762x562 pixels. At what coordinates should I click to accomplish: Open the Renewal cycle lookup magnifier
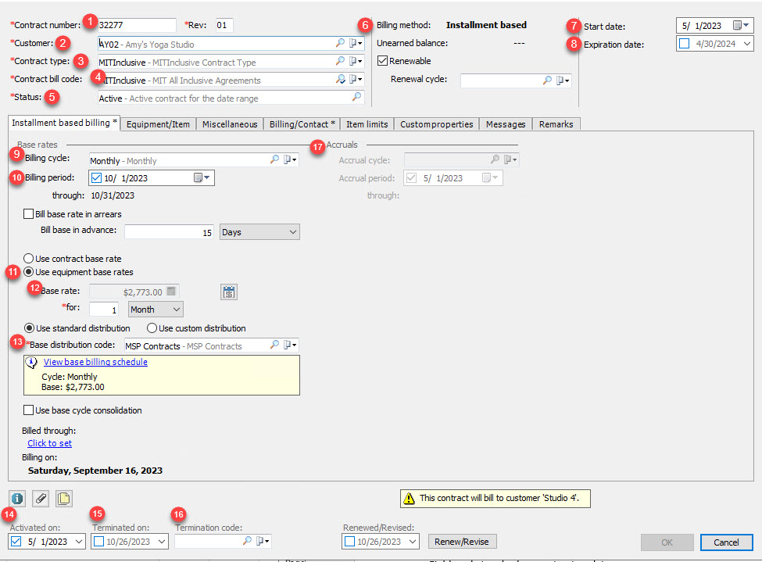(547, 81)
